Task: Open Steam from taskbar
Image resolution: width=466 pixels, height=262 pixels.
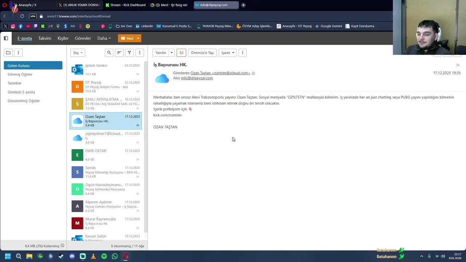Action: point(61,256)
